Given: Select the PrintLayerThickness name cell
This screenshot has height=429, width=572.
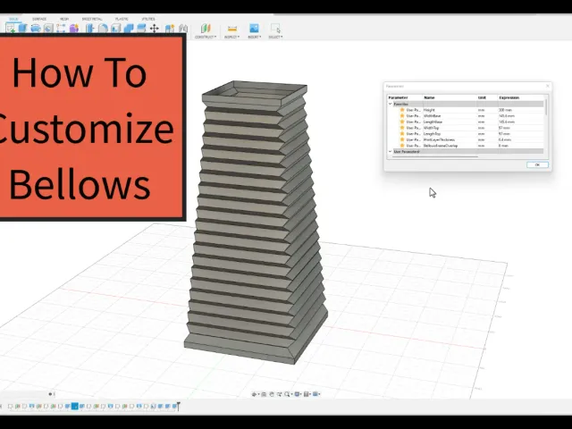Looking at the screenshot, I should click(450, 139).
